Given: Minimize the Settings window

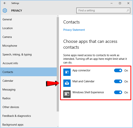Looking at the screenshot, I should click(x=111, y=3).
